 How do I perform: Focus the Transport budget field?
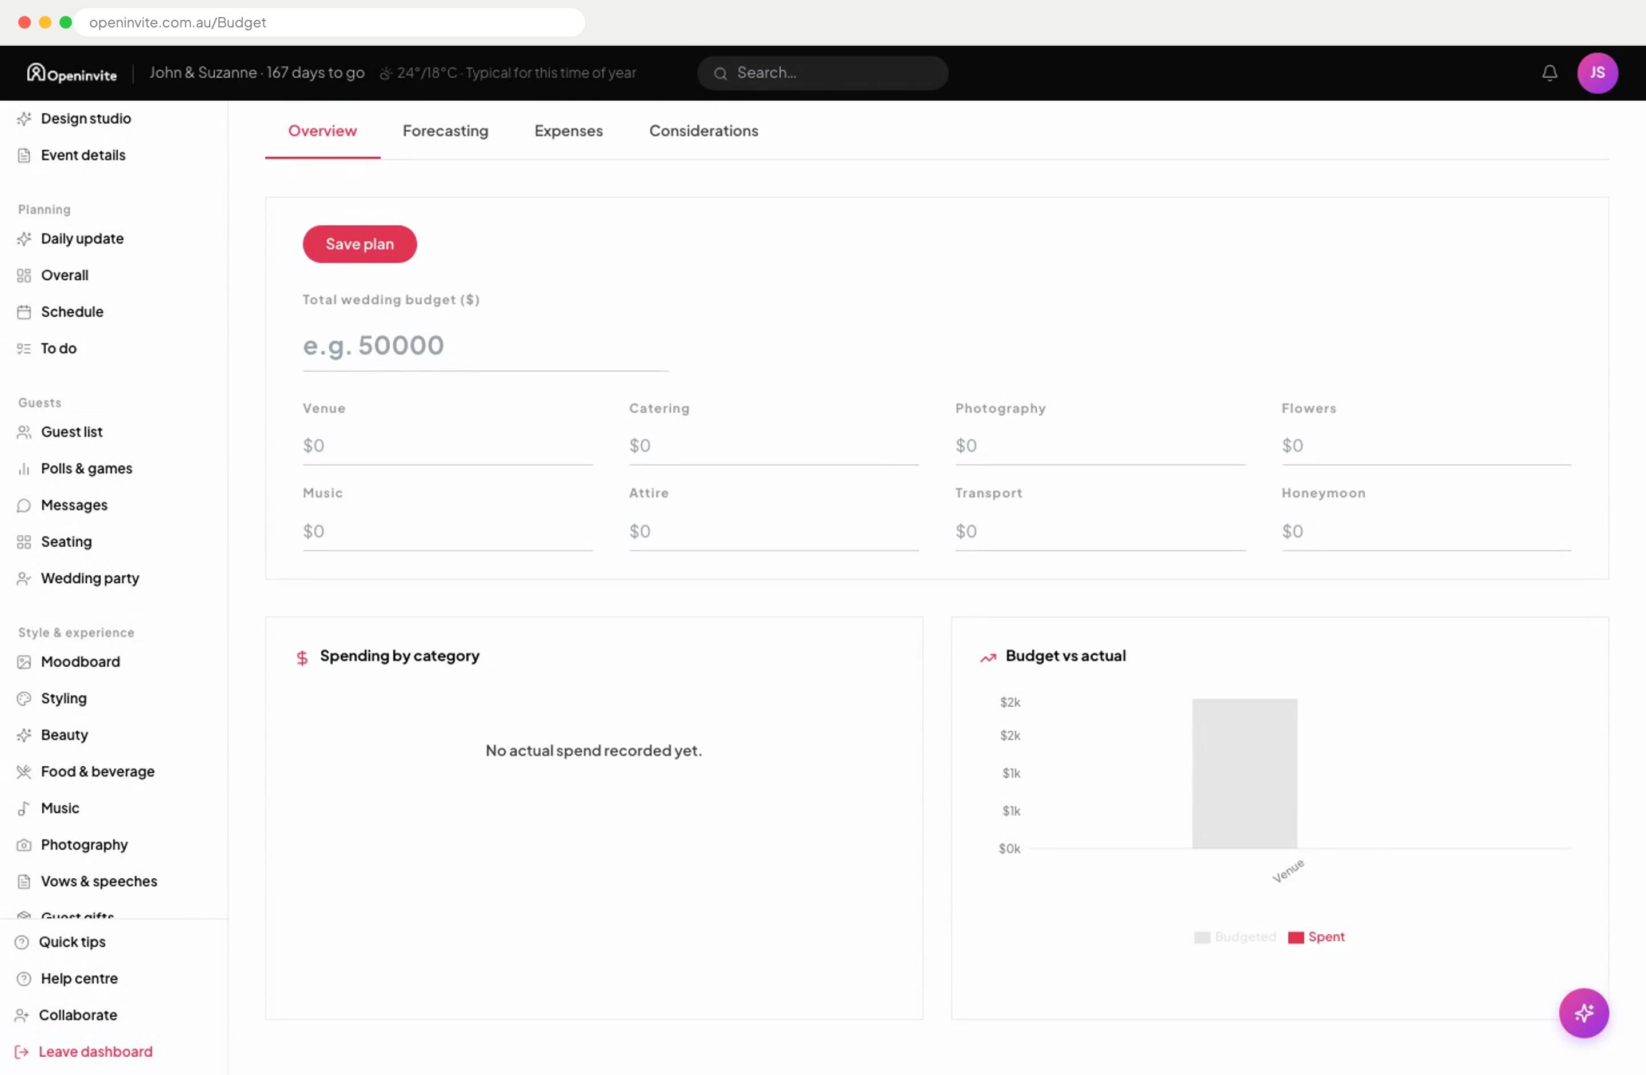click(1100, 532)
